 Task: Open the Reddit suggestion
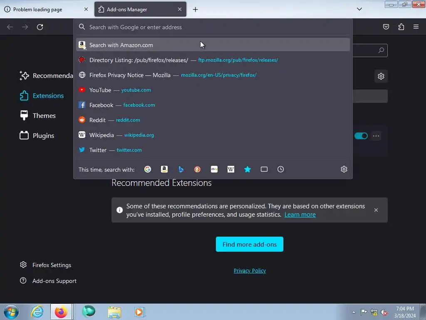tap(213, 120)
